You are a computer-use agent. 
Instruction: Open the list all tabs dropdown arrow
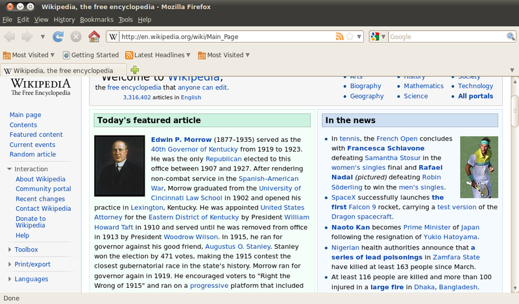[x=512, y=70]
